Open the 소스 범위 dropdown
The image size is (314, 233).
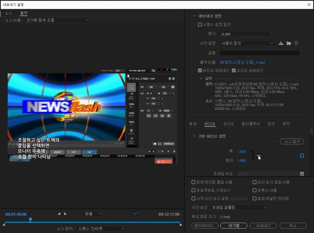click(101, 229)
